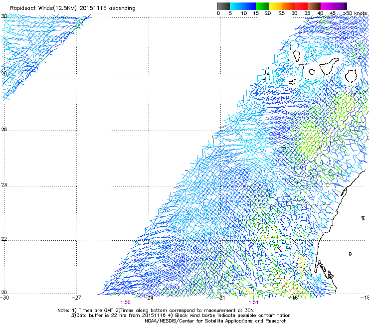Click the 22 latitude axis label
Screen dimensions: 369x324
pyautogui.click(x=4, y=239)
